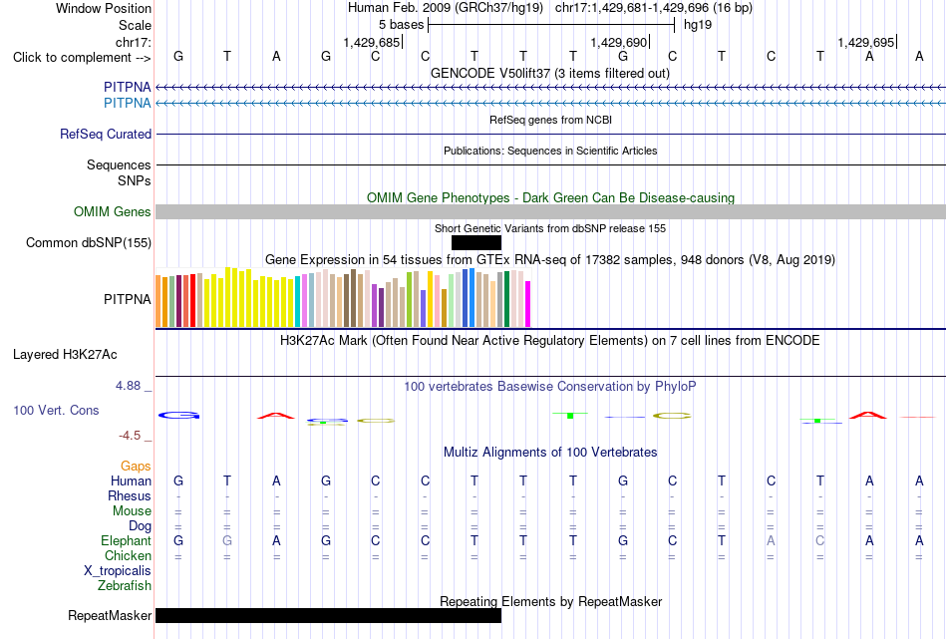Viewport: 947px width, 639px height.
Task: Click the faded G base in Elephant row
Action: tap(227, 540)
